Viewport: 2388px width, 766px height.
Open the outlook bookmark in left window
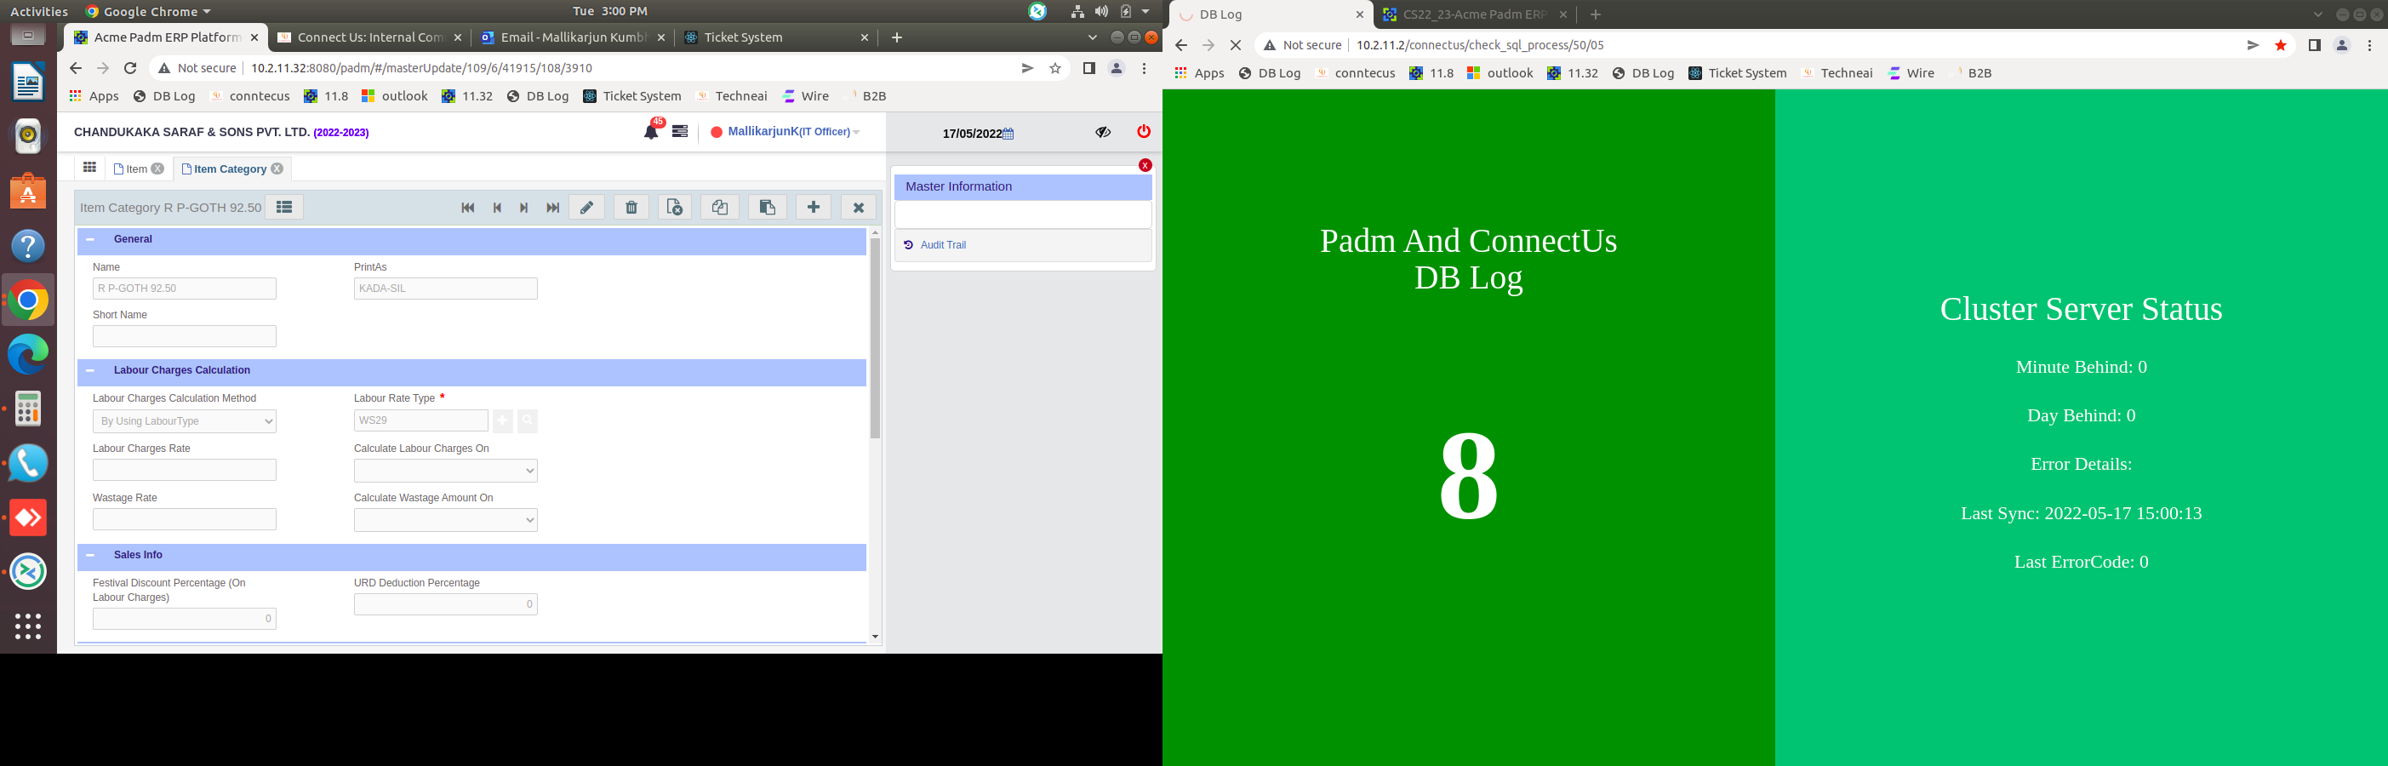point(395,95)
